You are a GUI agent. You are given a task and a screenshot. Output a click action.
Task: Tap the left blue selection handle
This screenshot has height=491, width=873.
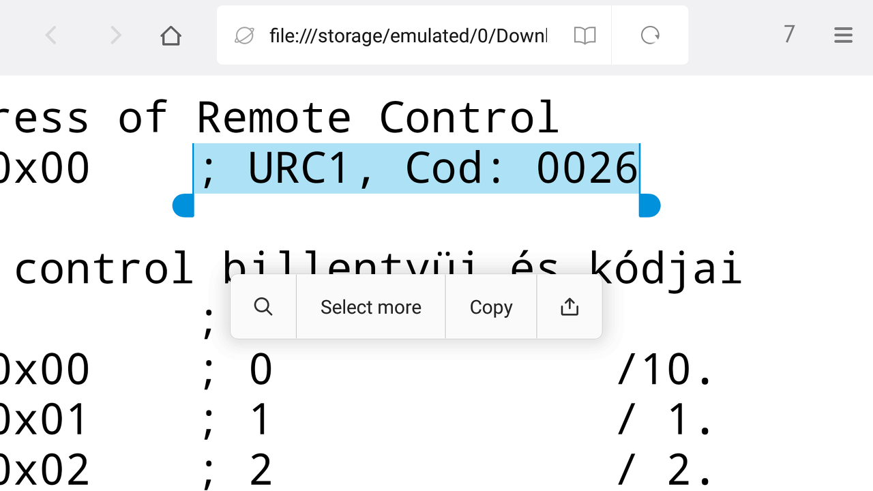coord(183,205)
